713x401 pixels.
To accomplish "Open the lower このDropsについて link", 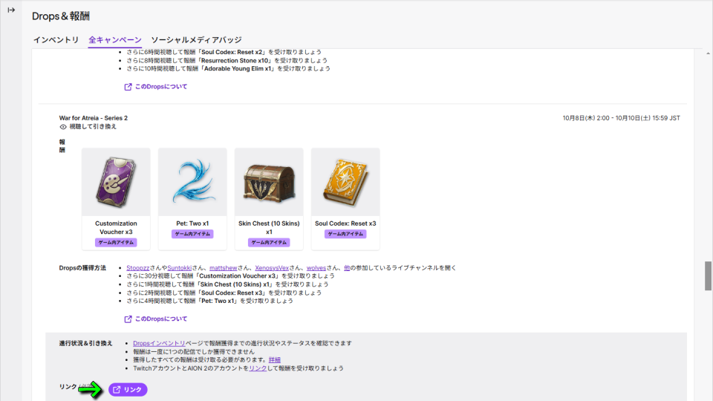I will 161,319.
